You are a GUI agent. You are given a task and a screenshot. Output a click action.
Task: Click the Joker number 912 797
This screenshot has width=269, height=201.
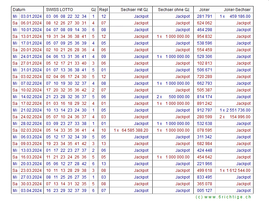pos(204,110)
